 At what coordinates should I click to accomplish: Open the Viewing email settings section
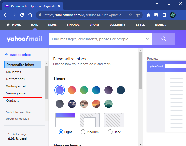16,93
